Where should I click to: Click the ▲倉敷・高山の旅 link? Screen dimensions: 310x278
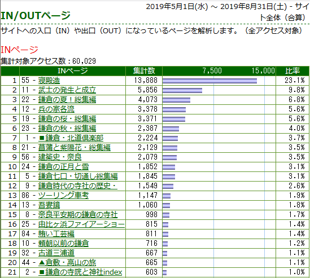click(67, 263)
